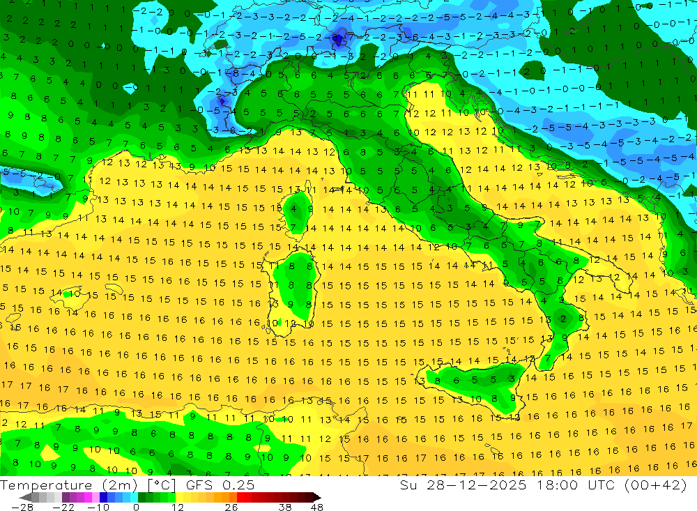Click the cyan swatch above the 0 label
Viewport: 697px width, 511px height.
[135, 498]
